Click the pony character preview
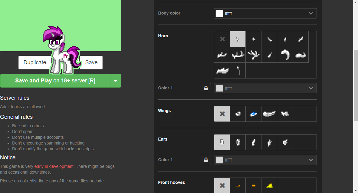Image resolution: width=358 pixels, height=193 pixels. [x=62, y=50]
